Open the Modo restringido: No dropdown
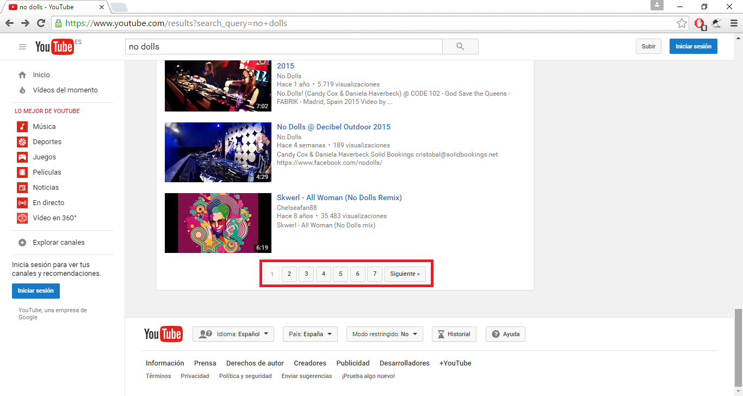Screen dimensions: 743x396 [385, 334]
